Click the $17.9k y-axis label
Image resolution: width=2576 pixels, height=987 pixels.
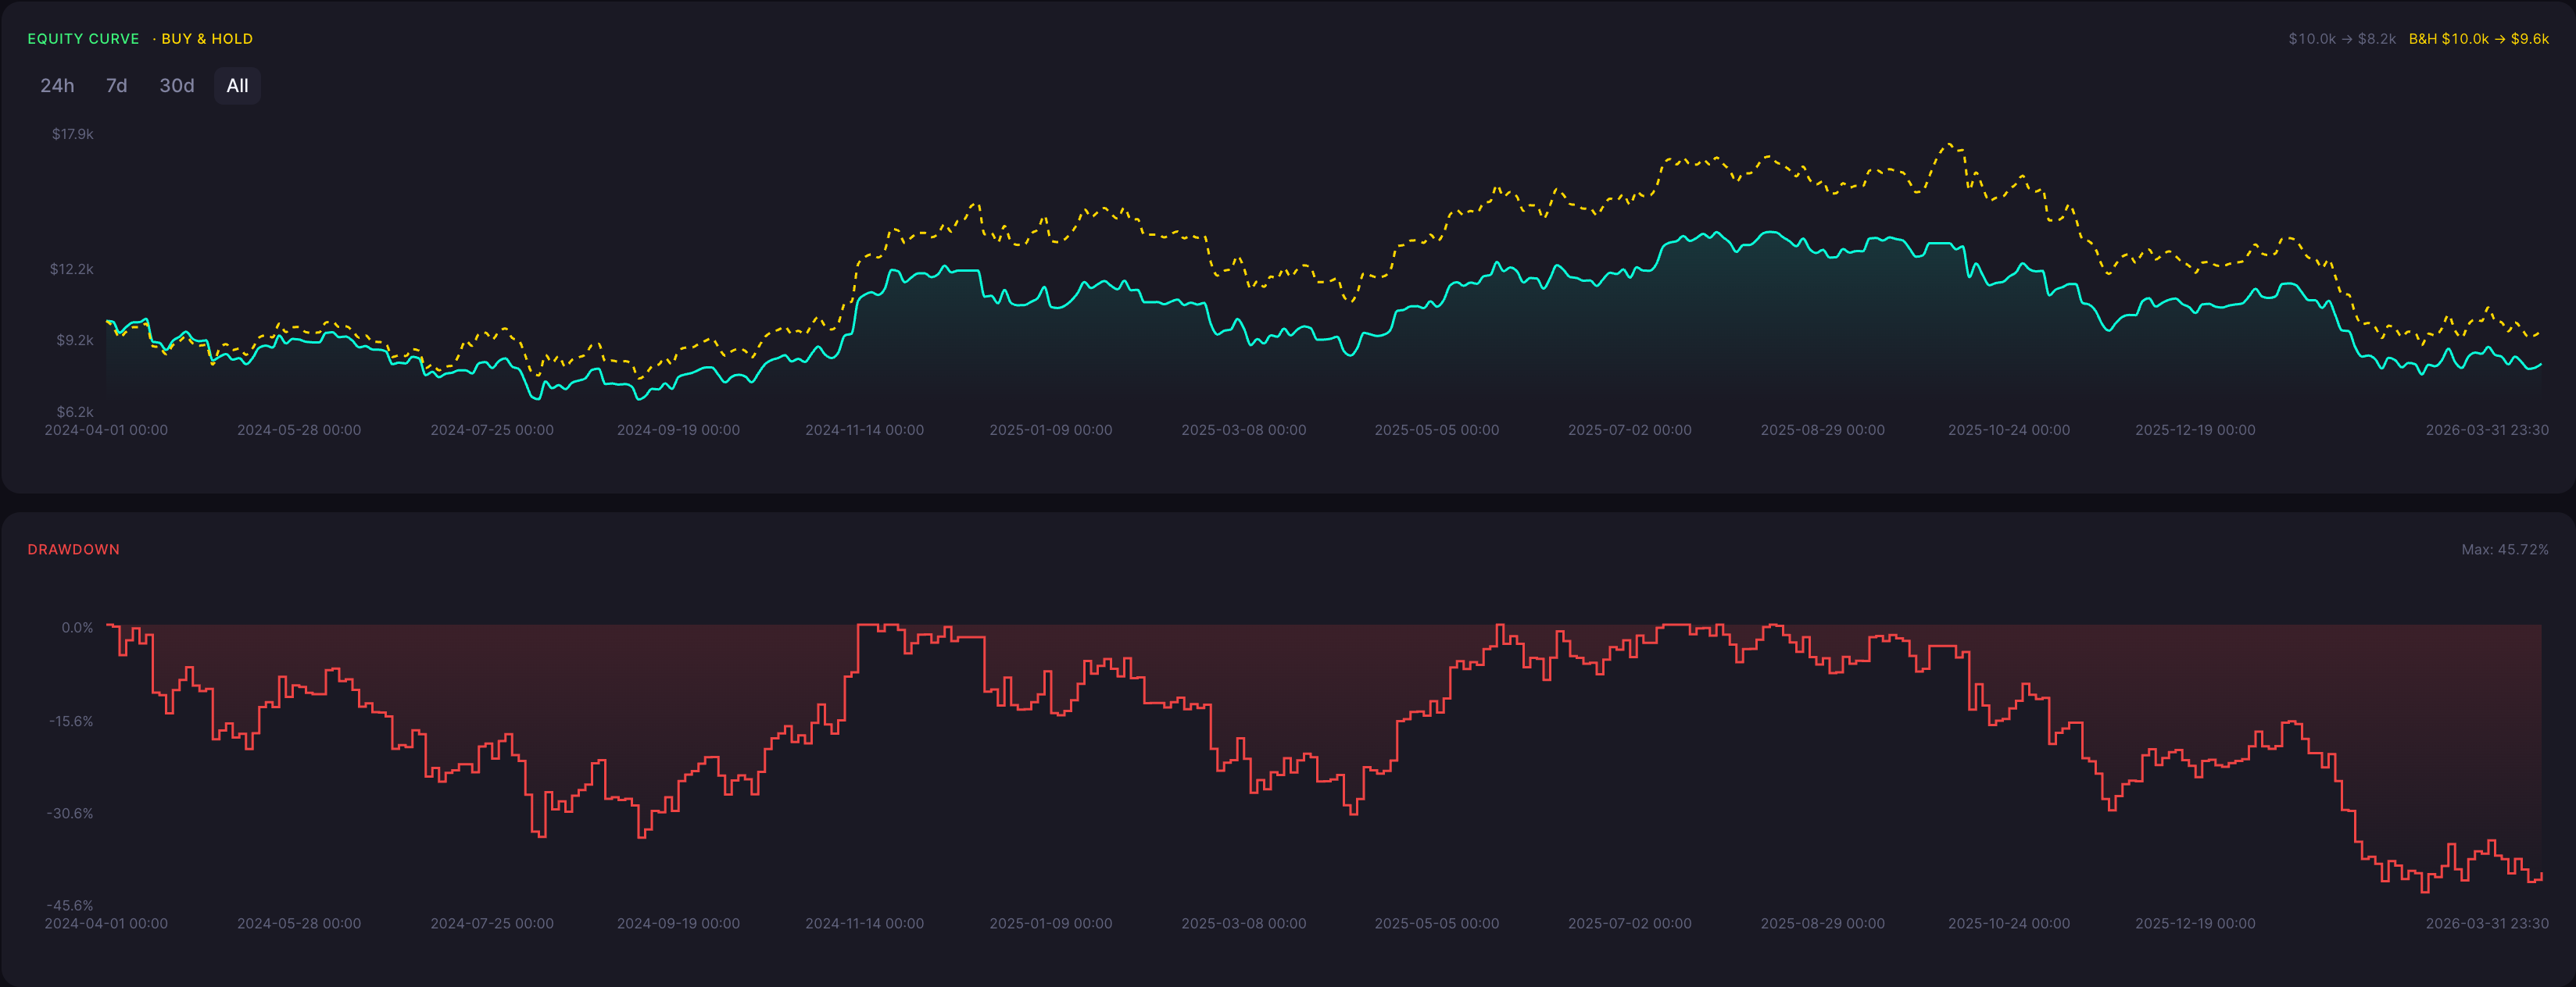coord(72,134)
